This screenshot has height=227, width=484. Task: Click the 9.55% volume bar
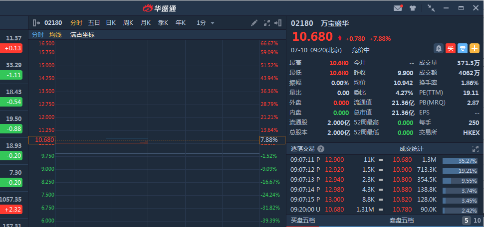tap(460, 181)
